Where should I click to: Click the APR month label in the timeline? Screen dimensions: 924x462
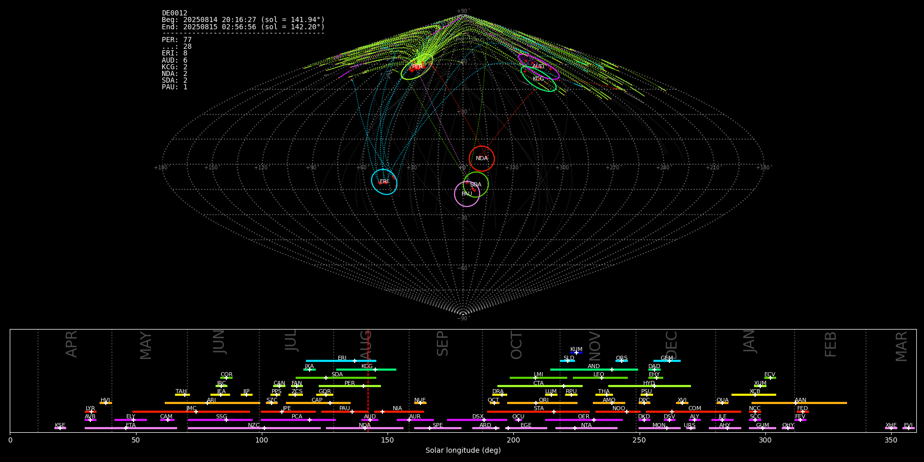point(71,344)
